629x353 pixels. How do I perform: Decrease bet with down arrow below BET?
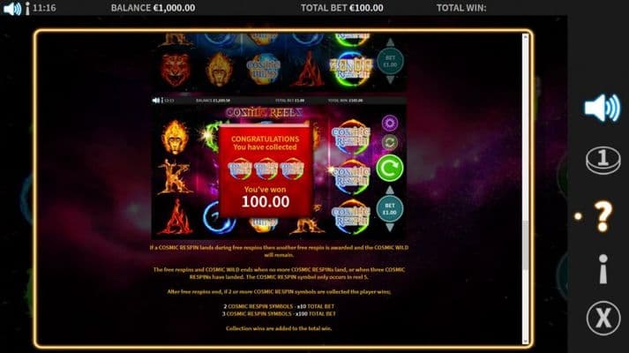[x=390, y=227]
